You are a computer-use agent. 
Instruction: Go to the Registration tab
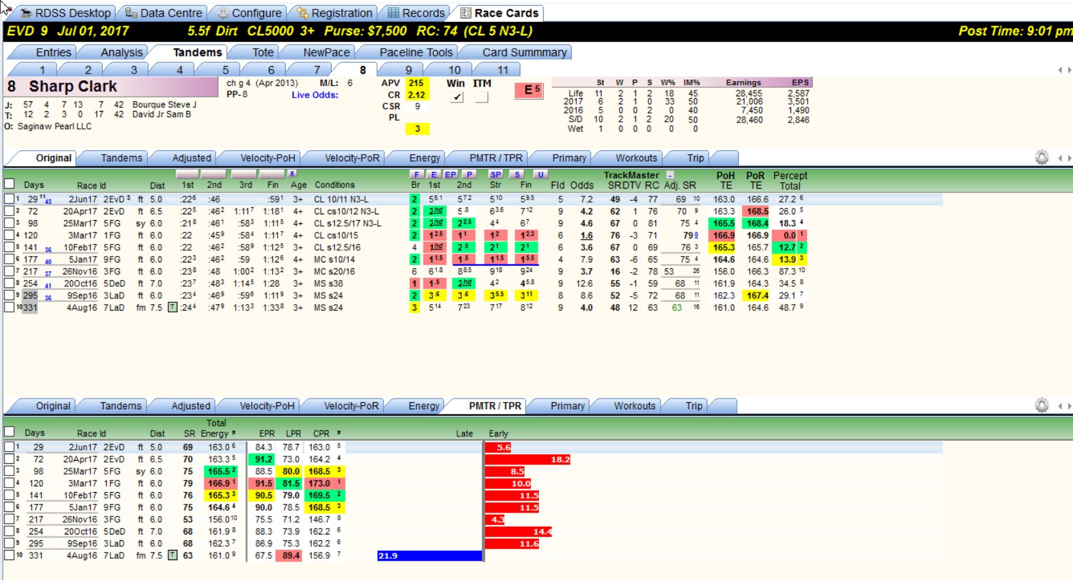(x=334, y=13)
